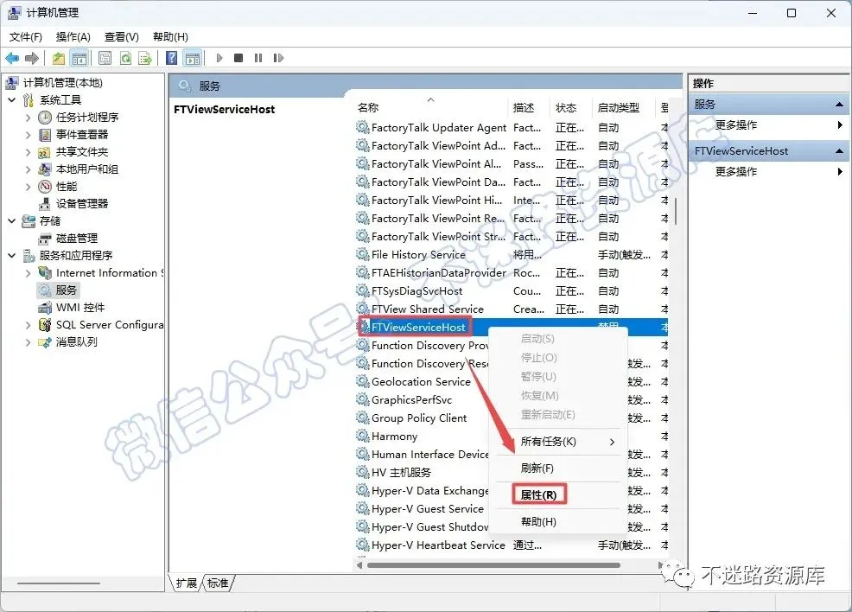Viewport: 852px width, 612px height.
Task: Open All Tasks (所有任务) submenu
Action: (558, 442)
